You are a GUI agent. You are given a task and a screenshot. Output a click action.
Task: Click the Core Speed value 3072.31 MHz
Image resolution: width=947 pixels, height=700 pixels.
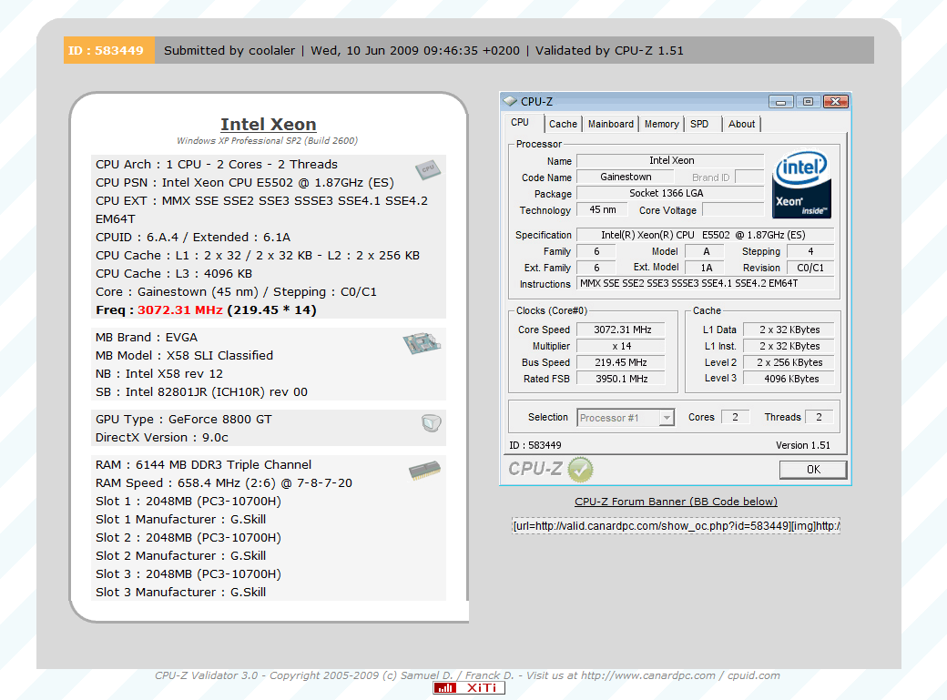[x=621, y=330]
